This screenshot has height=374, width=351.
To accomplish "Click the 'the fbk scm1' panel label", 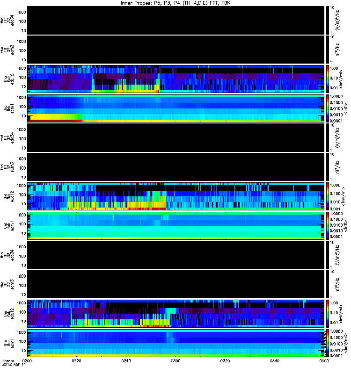I will coord(9,343).
